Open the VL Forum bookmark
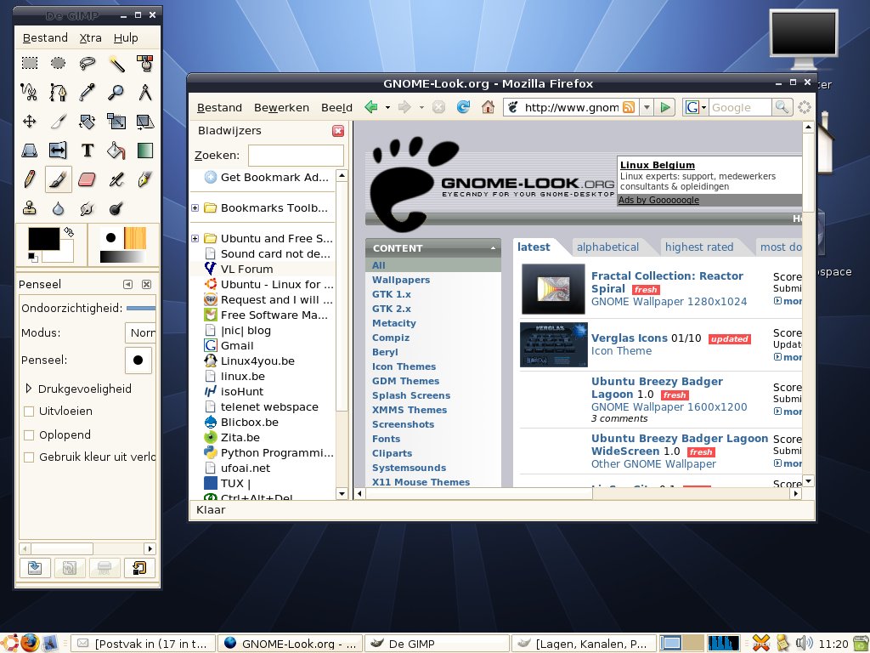The image size is (870, 653). click(x=246, y=269)
